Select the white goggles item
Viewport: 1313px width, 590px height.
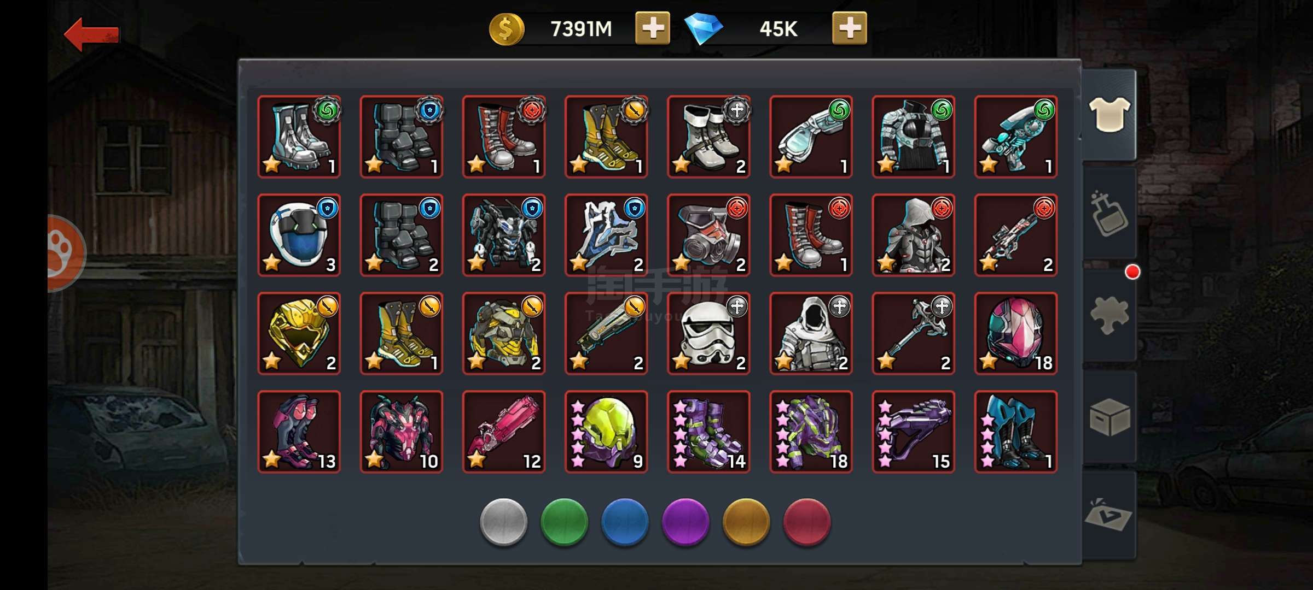811,137
